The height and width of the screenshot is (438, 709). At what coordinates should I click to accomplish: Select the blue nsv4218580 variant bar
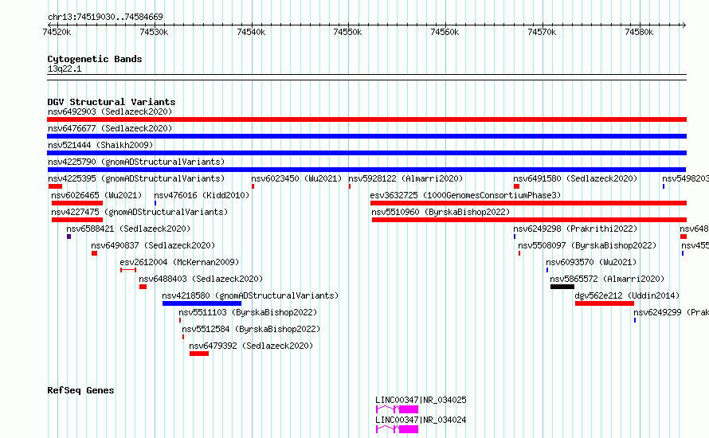(202, 303)
